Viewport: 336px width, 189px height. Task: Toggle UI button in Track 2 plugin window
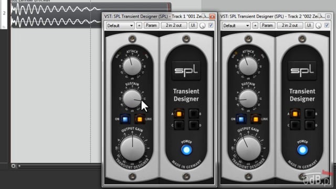(309, 26)
